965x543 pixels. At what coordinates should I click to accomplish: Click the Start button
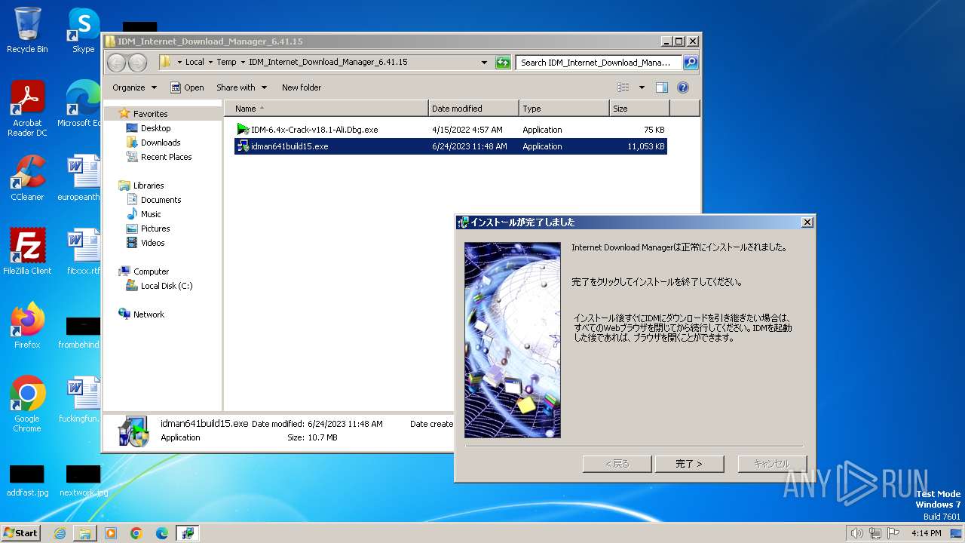[21, 533]
